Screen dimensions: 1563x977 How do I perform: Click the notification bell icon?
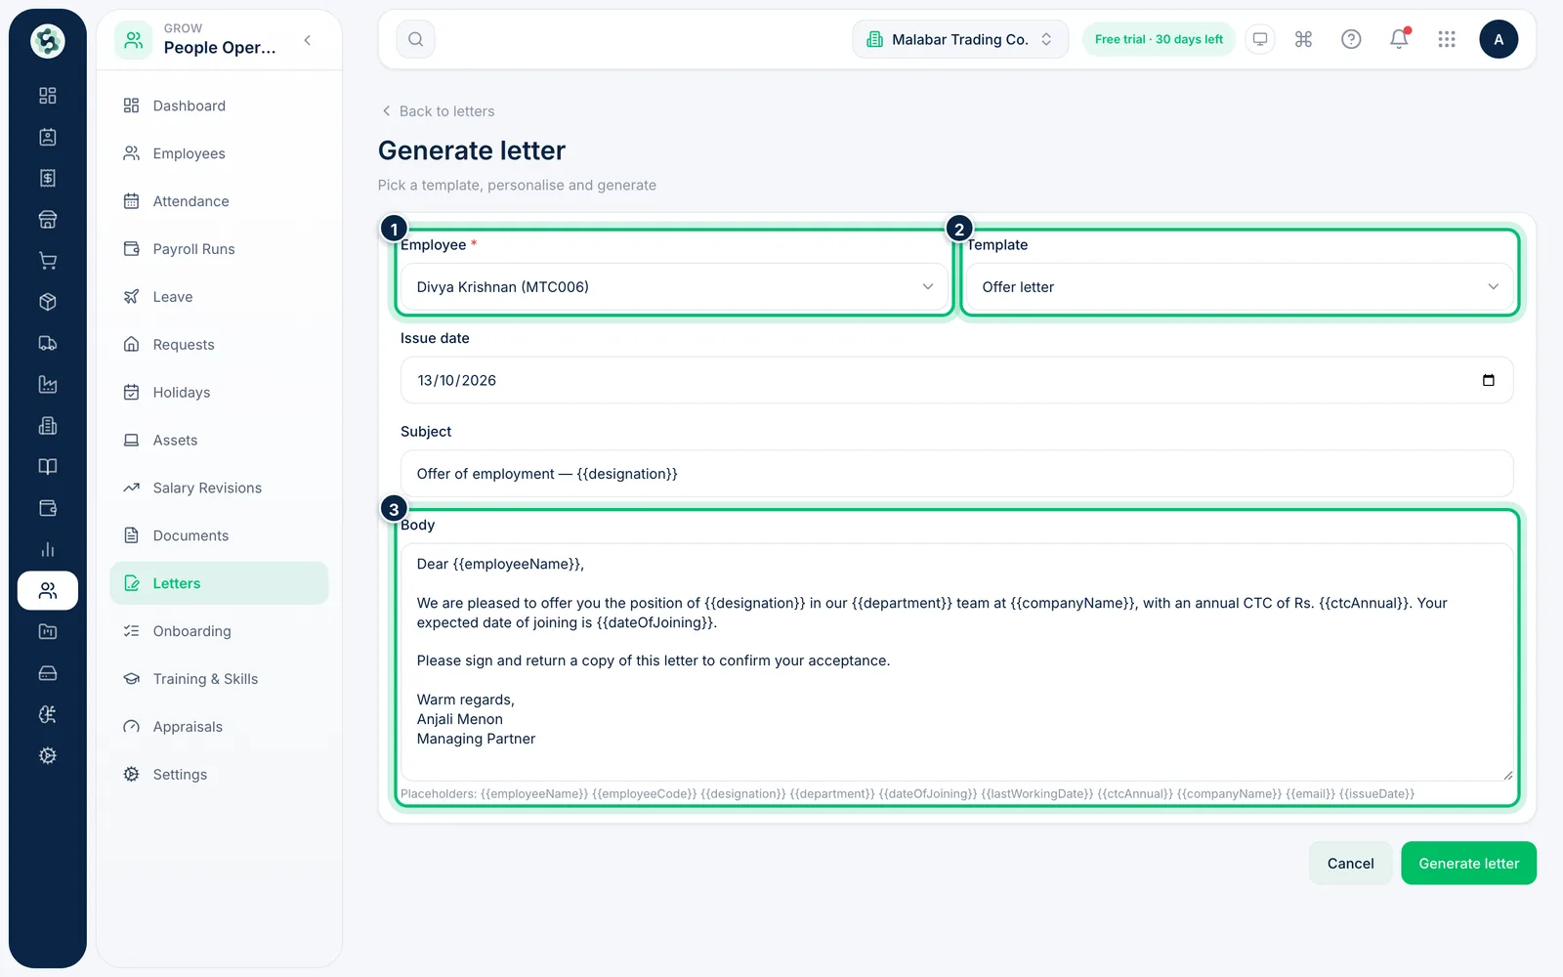coord(1399,39)
